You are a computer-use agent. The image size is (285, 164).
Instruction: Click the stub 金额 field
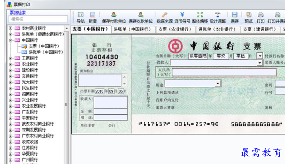(111, 111)
